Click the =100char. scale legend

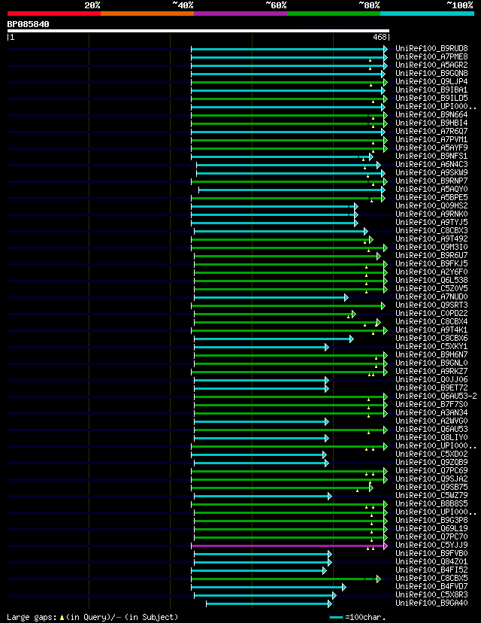[358, 618]
